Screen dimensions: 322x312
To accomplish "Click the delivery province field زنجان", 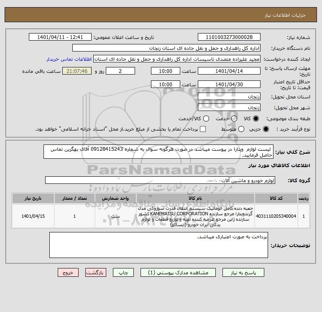I will [229, 96].
